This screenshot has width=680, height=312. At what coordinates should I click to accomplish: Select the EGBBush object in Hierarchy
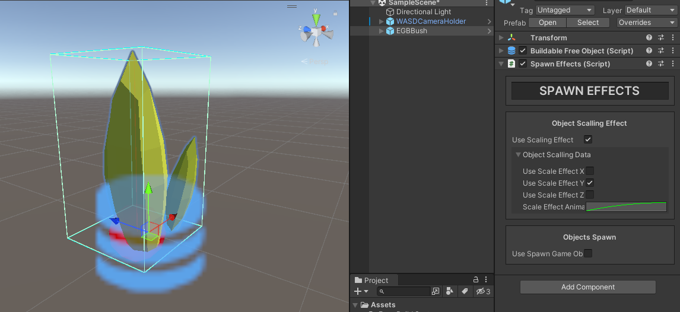[412, 31]
